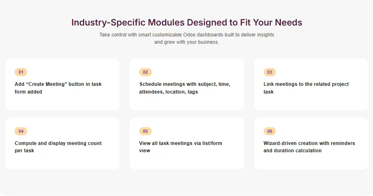
Task: Select the 03 number badge
Action: [269, 72]
